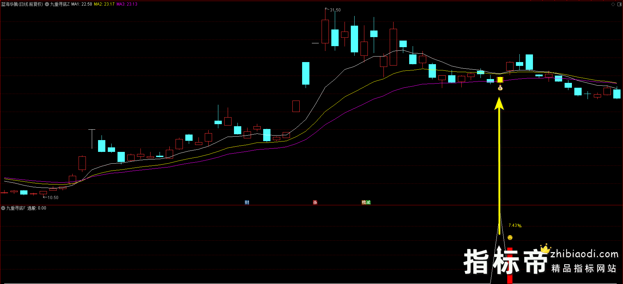Viewport: 623px width, 284px height.
Task: Click the 九重寻底F sub-indicator name
Action: click(x=16, y=208)
